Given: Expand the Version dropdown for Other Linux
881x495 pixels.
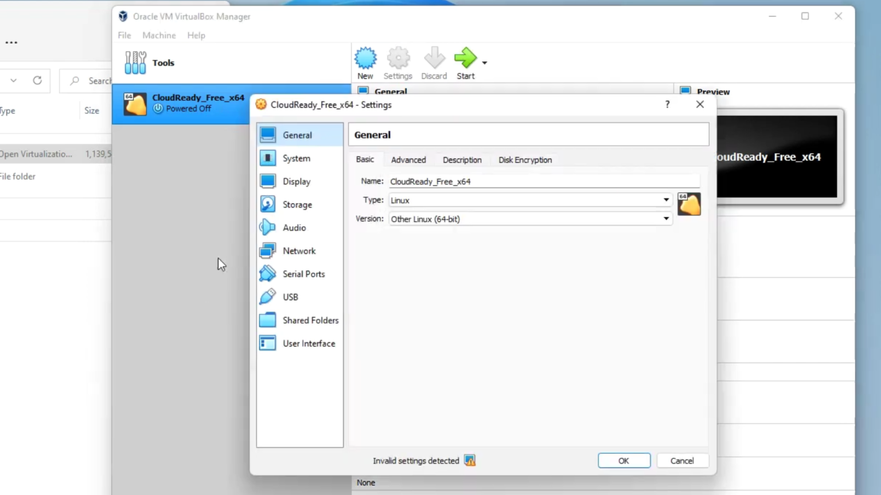Looking at the screenshot, I should (x=665, y=218).
